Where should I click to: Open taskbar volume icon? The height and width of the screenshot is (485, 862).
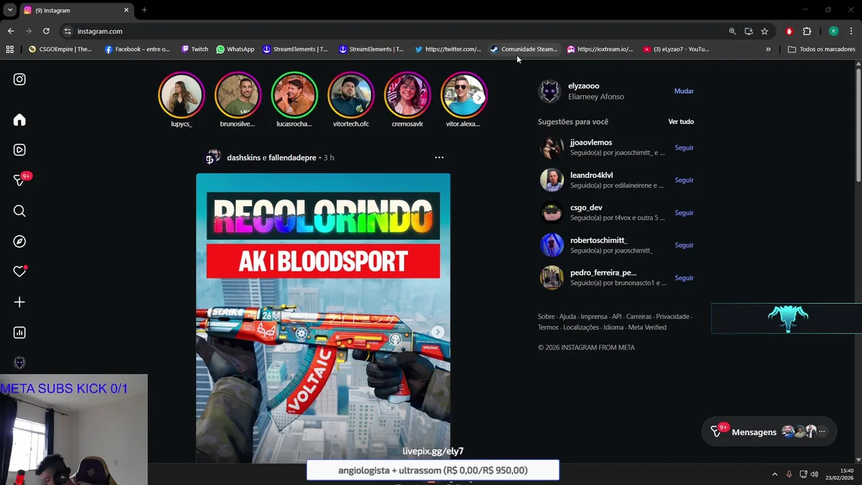[x=815, y=474]
